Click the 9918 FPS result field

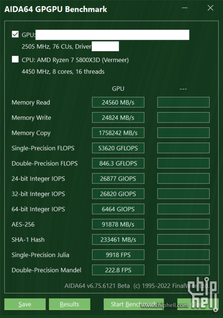118,255
